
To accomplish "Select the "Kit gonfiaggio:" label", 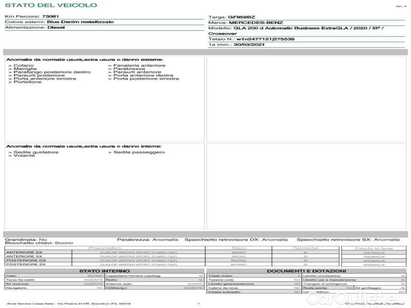I will [368, 288].
